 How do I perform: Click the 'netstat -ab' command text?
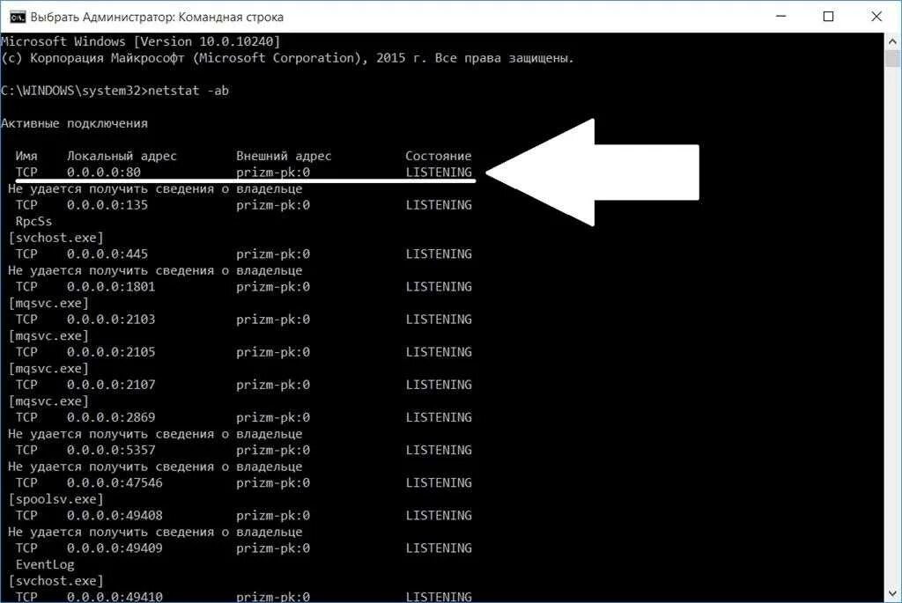click(x=189, y=91)
